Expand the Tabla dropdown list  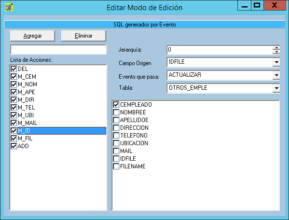pyautogui.click(x=276, y=88)
